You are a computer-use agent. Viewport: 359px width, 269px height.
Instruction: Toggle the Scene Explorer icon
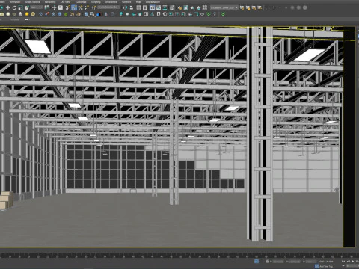pyautogui.click(x=138, y=7)
